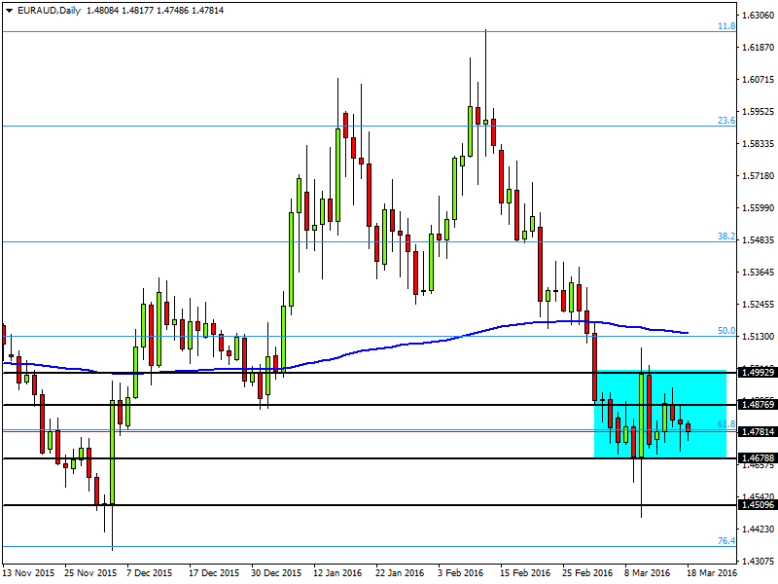Click the 12 Jan 2016 date label
The image size is (778, 584).
coord(338,572)
